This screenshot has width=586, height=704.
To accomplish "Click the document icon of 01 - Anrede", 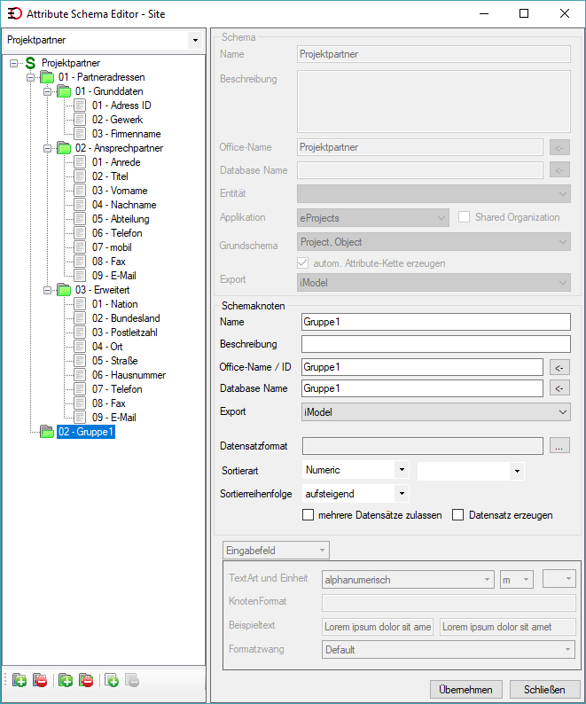I will [80, 162].
